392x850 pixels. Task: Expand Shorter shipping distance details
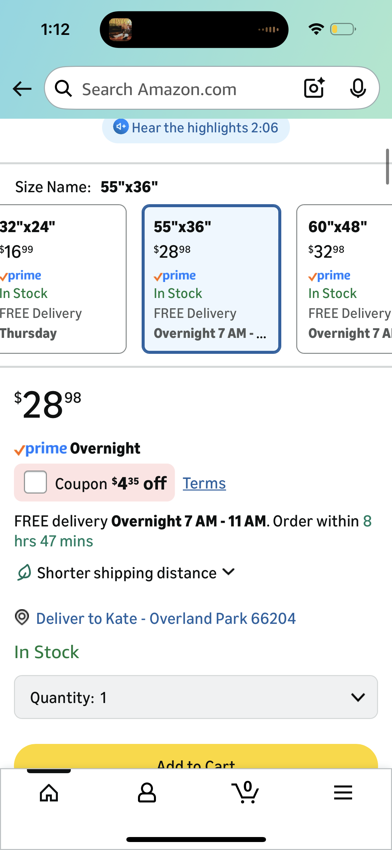pyautogui.click(x=126, y=573)
